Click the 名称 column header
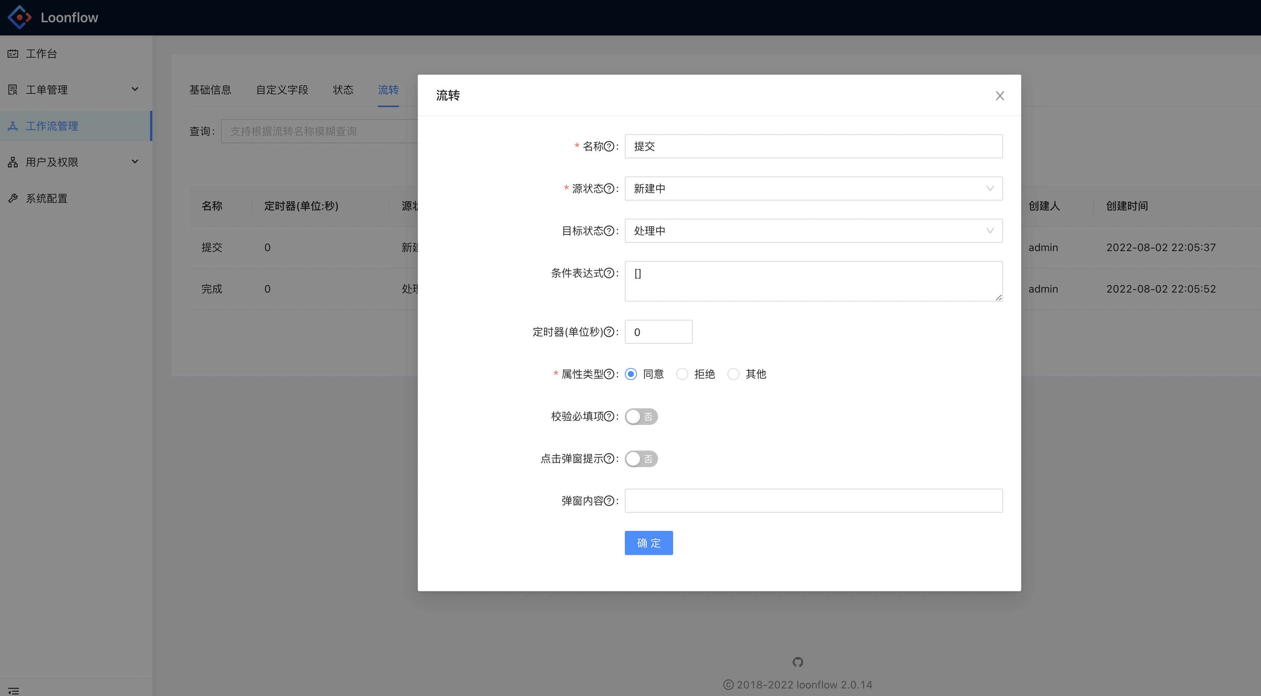The width and height of the screenshot is (1261, 696). [x=212, y=205]
